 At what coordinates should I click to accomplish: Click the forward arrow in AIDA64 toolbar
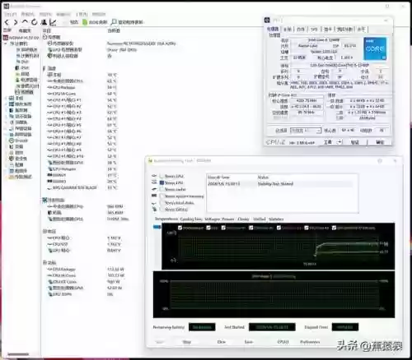pos(16,22)
